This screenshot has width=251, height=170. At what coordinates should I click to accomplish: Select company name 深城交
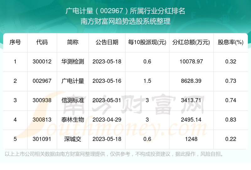point(73,139)
